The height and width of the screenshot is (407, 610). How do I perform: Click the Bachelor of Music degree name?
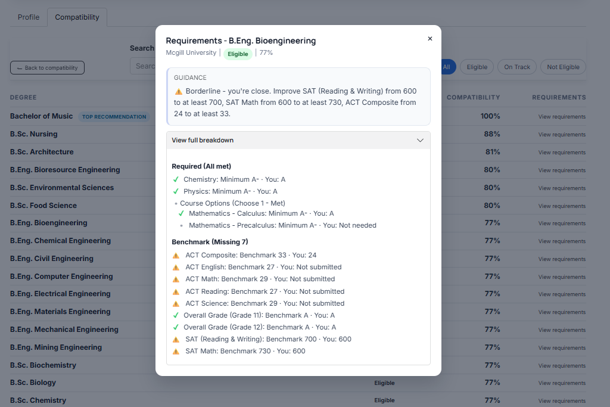pyautogui.click(x=41, y=116)
